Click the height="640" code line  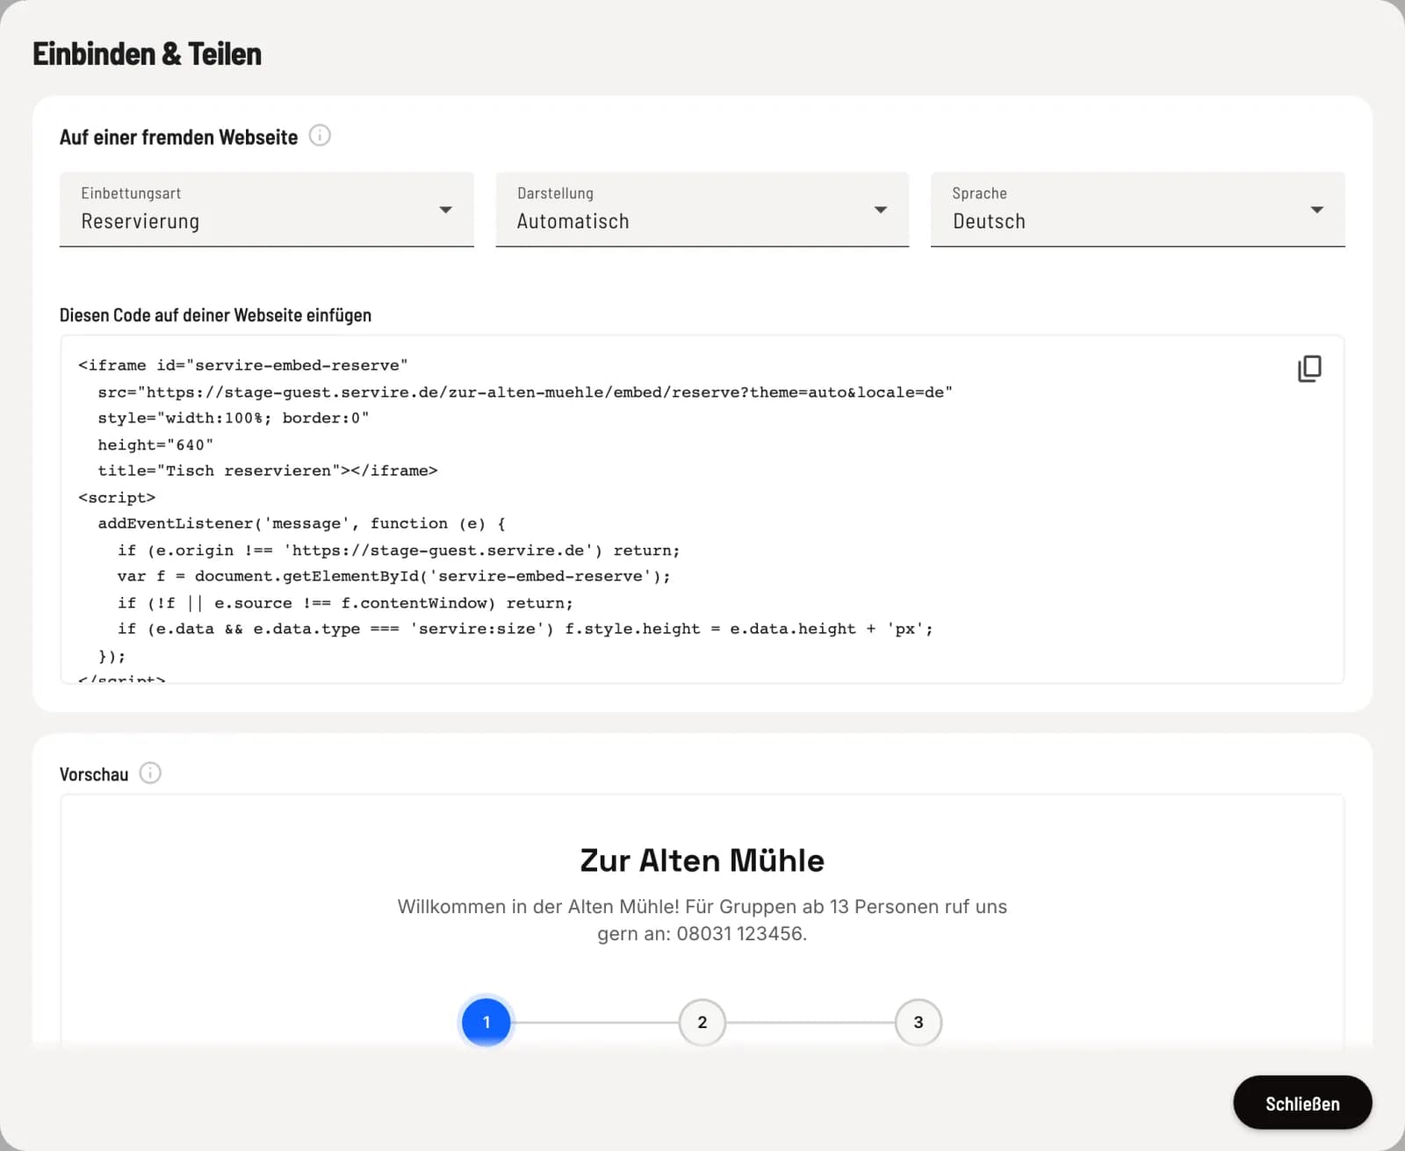coord(155,445)
